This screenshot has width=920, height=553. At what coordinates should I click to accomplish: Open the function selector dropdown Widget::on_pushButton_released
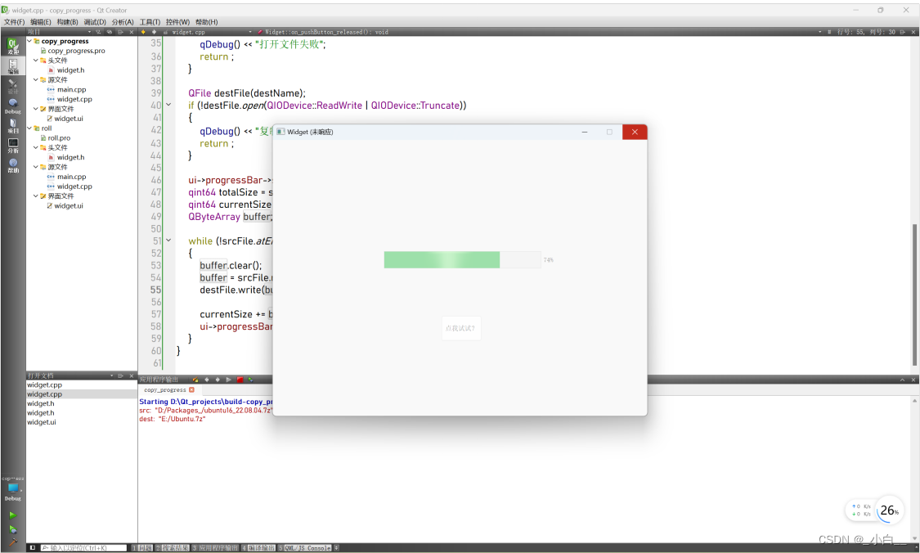(538, 32)
